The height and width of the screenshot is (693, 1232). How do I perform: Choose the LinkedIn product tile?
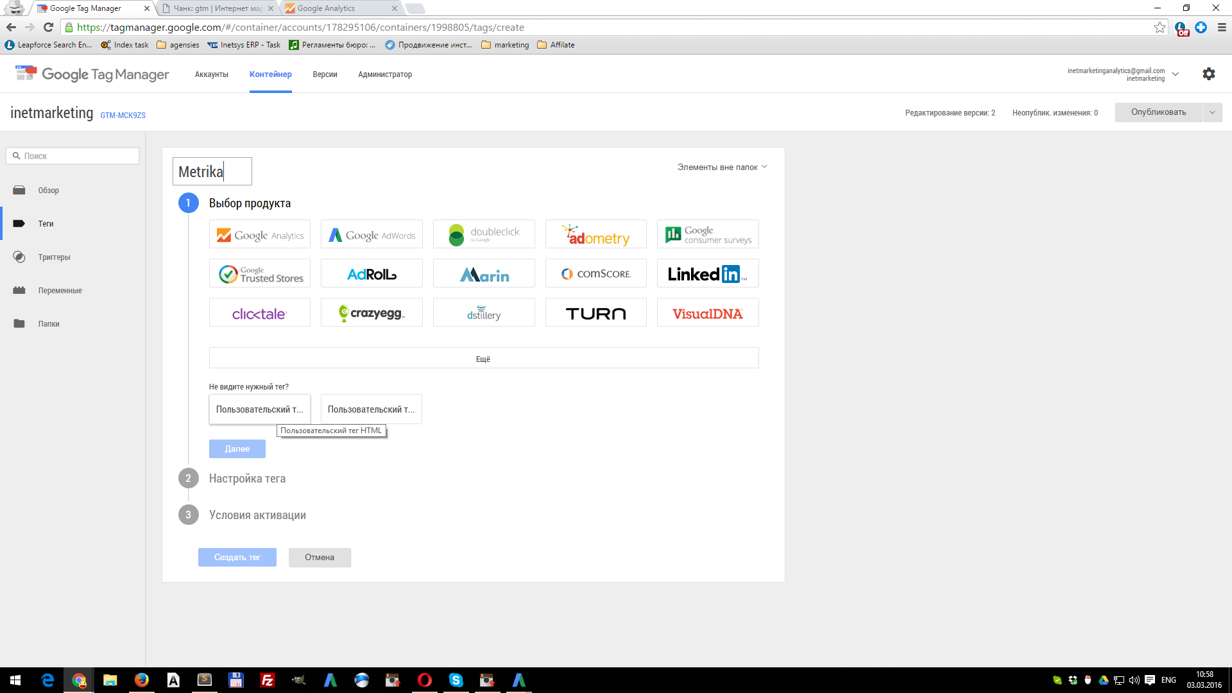pyautogui.click(x=708, y=273)
